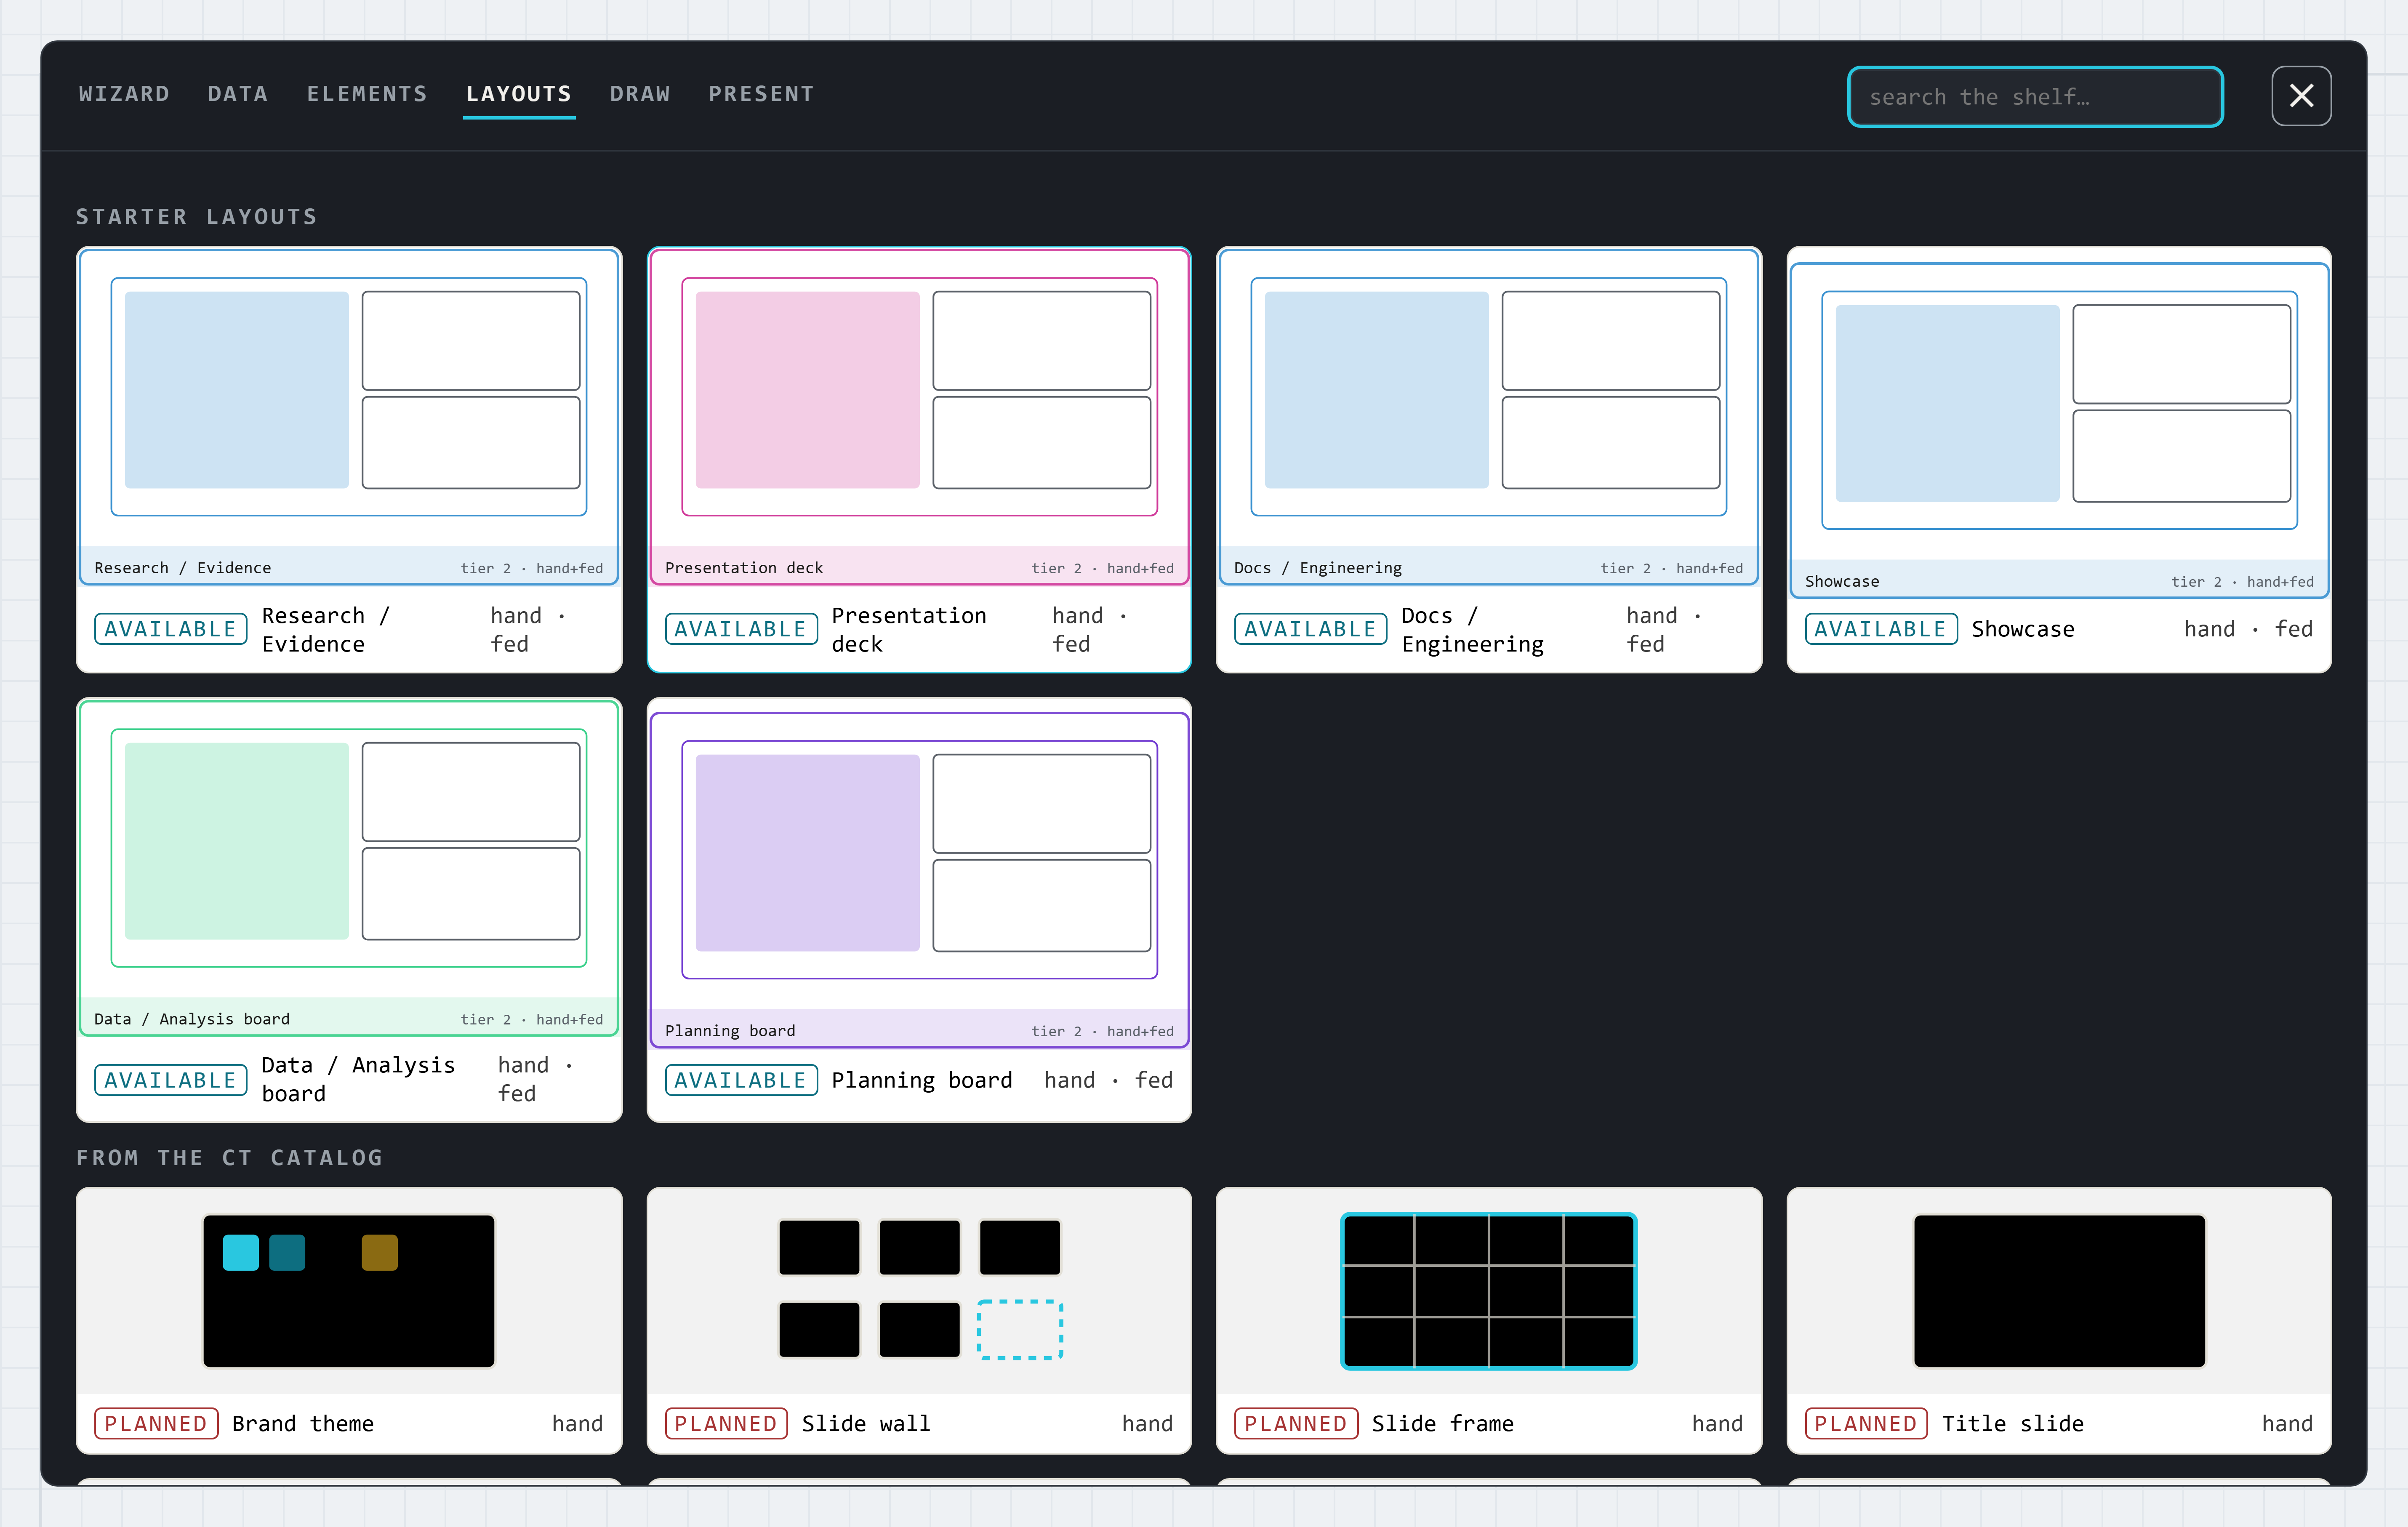Click AVAILABLE badge on Data / Analysis board
Image resolution: width=2408 pixels, height=1527 pixels.
[x=170, y=1080]
